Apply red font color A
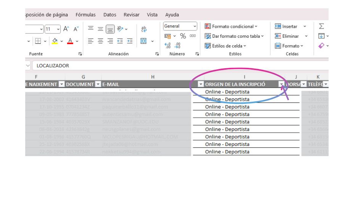 click(70, 41)
